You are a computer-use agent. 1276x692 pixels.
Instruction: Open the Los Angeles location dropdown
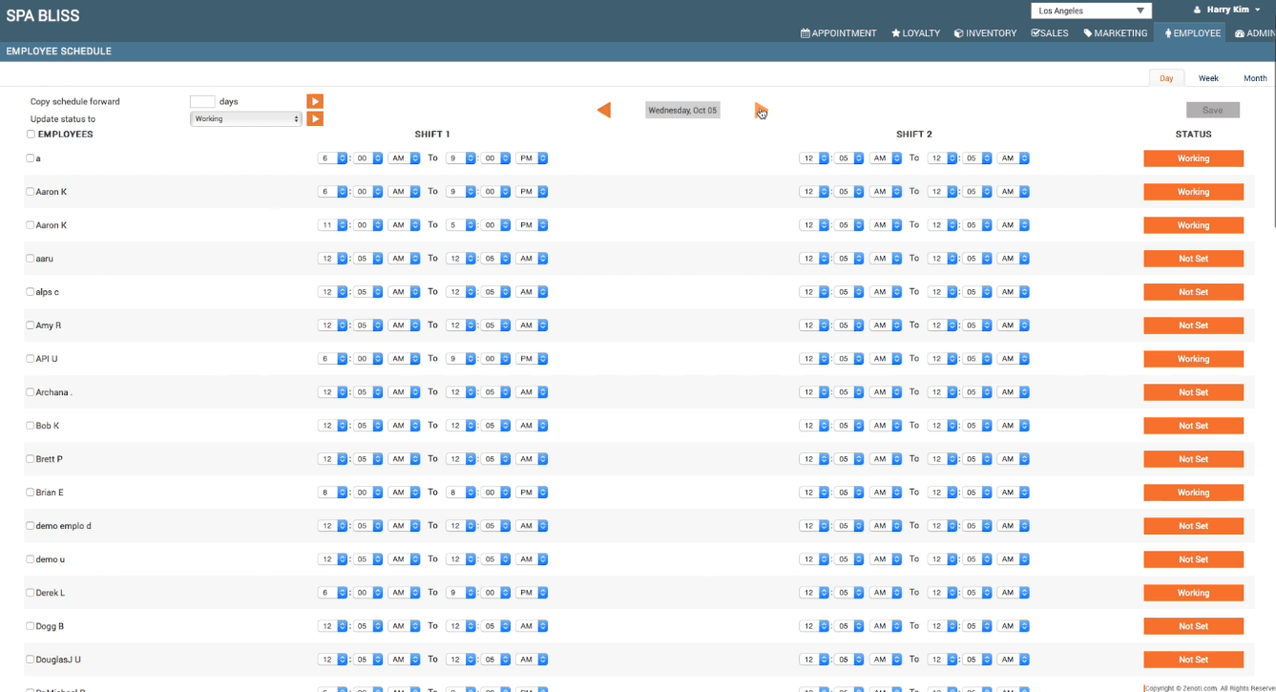coord(1091,11)
